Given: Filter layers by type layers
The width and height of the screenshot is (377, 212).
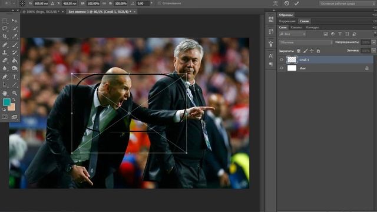Looking at the screenshot, I should (340, 34).
